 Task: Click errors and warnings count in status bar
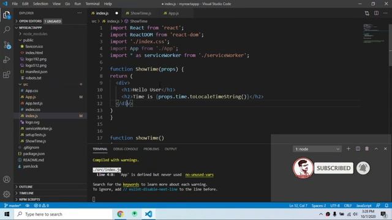(42, 205)
